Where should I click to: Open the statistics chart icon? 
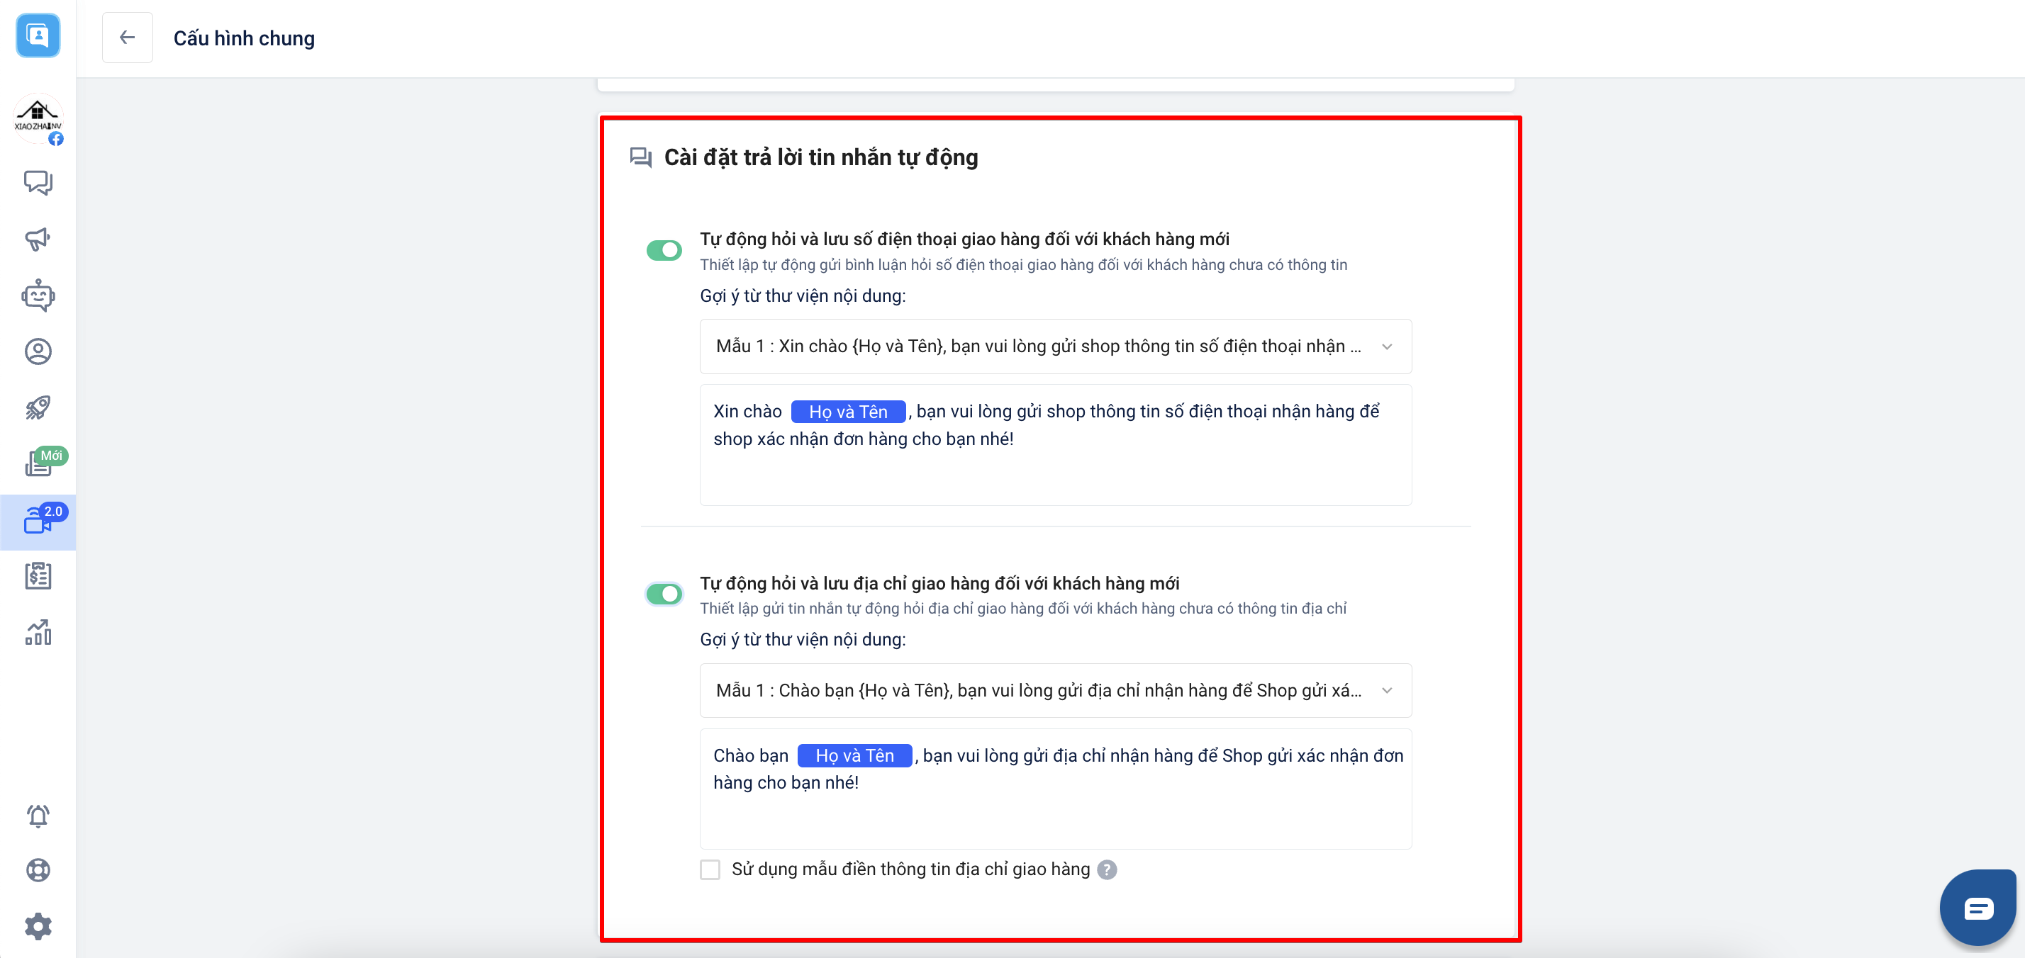38,633
